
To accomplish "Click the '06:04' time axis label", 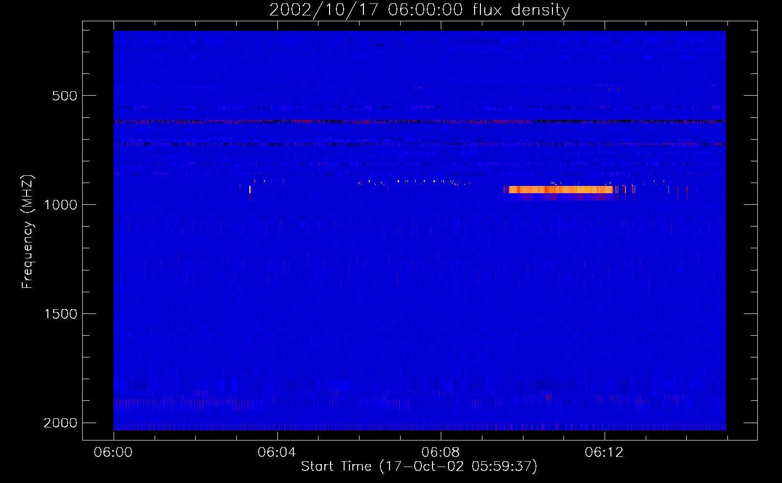I will 277,453.
